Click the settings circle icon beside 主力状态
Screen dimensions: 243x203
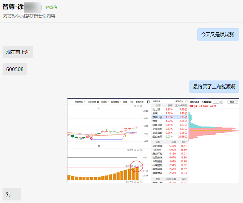pos(135,182)
